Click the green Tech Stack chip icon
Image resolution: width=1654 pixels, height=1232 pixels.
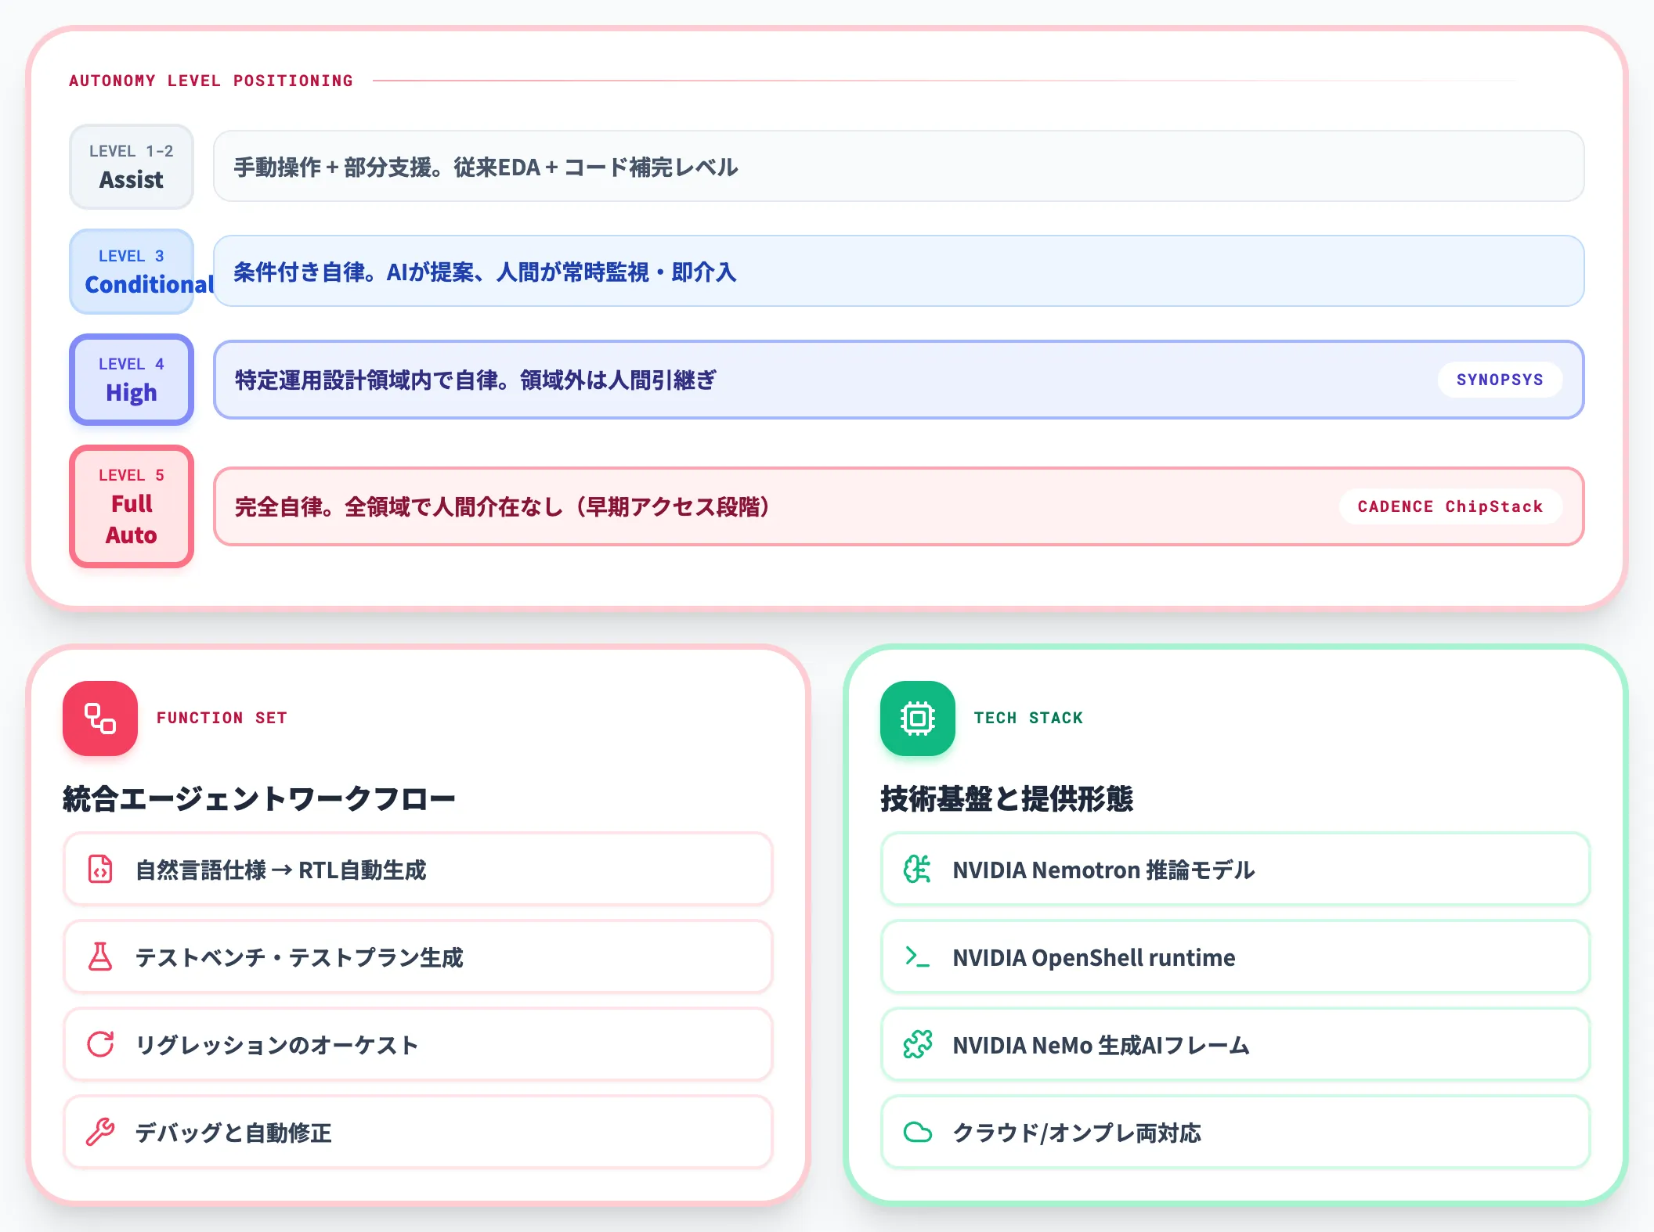pos(917,718)
